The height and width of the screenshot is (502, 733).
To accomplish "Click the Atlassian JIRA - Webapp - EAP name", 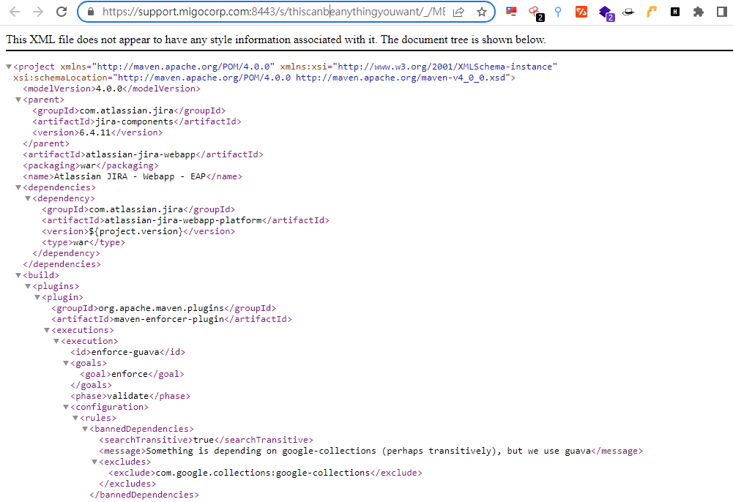I will [x=130, y=176].
